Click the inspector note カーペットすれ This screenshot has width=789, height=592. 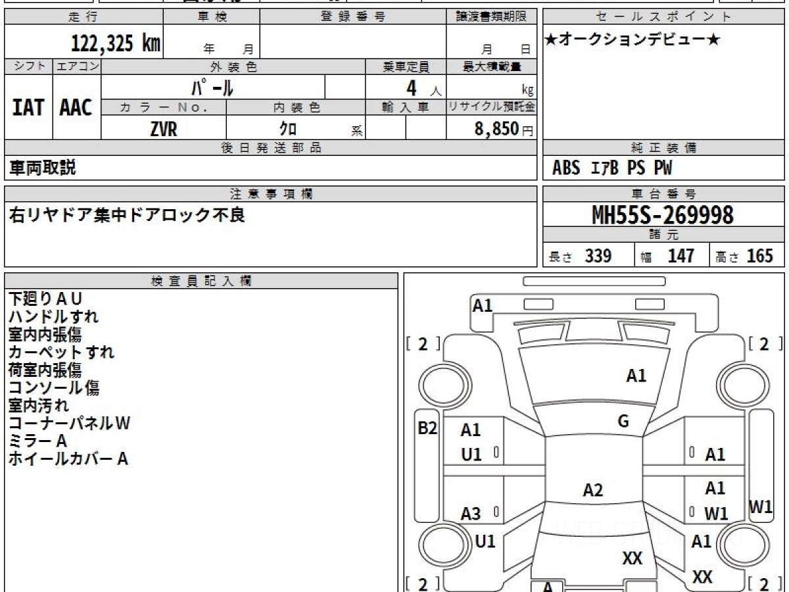pyautogui.click(x=62, y=352)
